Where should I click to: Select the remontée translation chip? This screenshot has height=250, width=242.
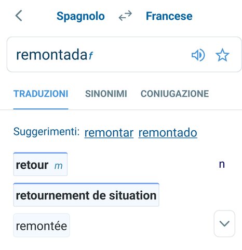[x=42, y=226]
